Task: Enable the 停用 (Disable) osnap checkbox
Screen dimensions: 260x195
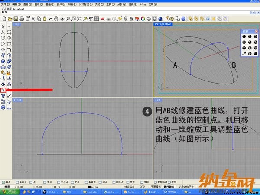Action: (169, 182)
